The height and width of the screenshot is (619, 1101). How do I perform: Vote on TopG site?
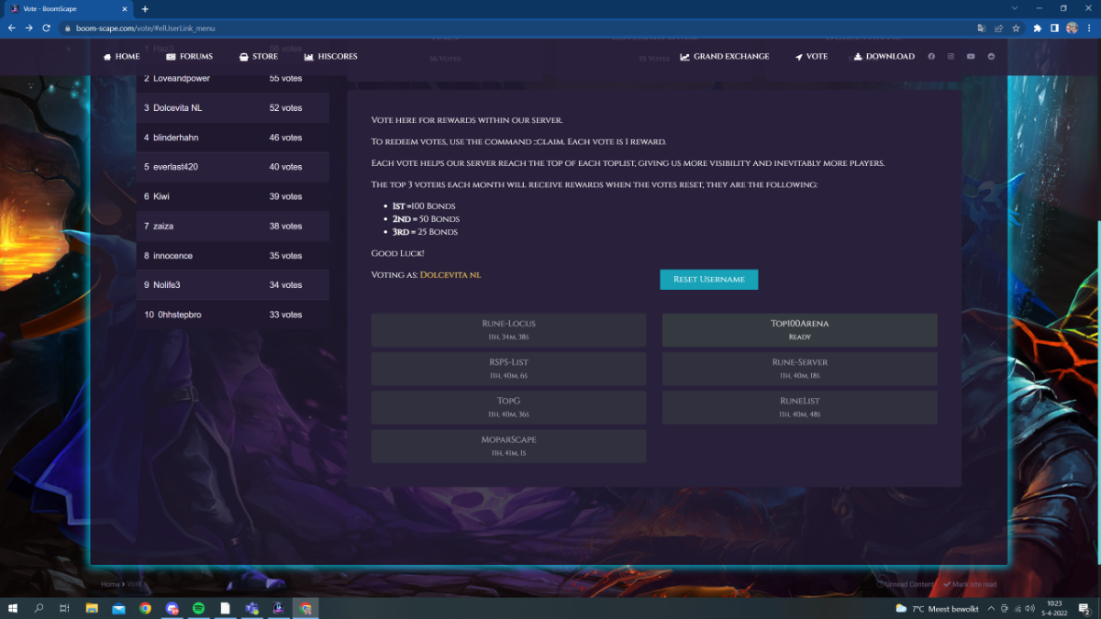[x=508, y=407]
